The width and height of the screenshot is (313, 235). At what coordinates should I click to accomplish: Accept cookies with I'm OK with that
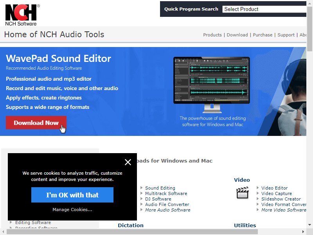72,195
